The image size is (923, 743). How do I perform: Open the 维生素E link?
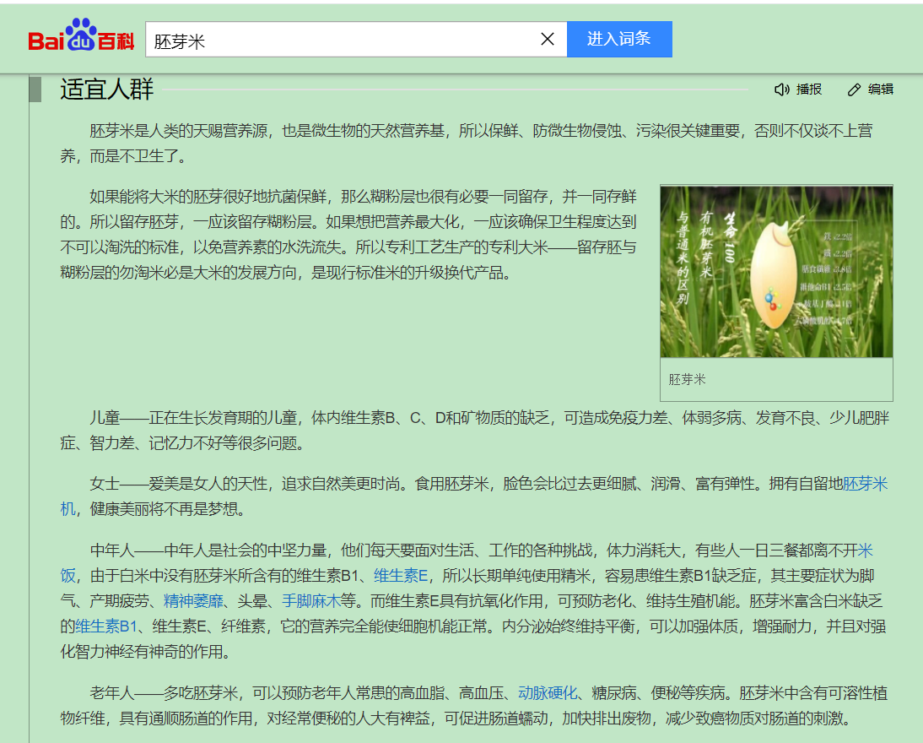click(401, 576)
